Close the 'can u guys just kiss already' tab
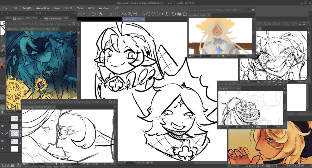Screen dimensions: 312x168 [x=54, y=107]
